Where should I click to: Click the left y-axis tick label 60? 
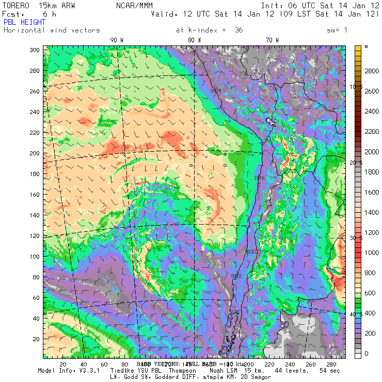(x=36, y=298)
